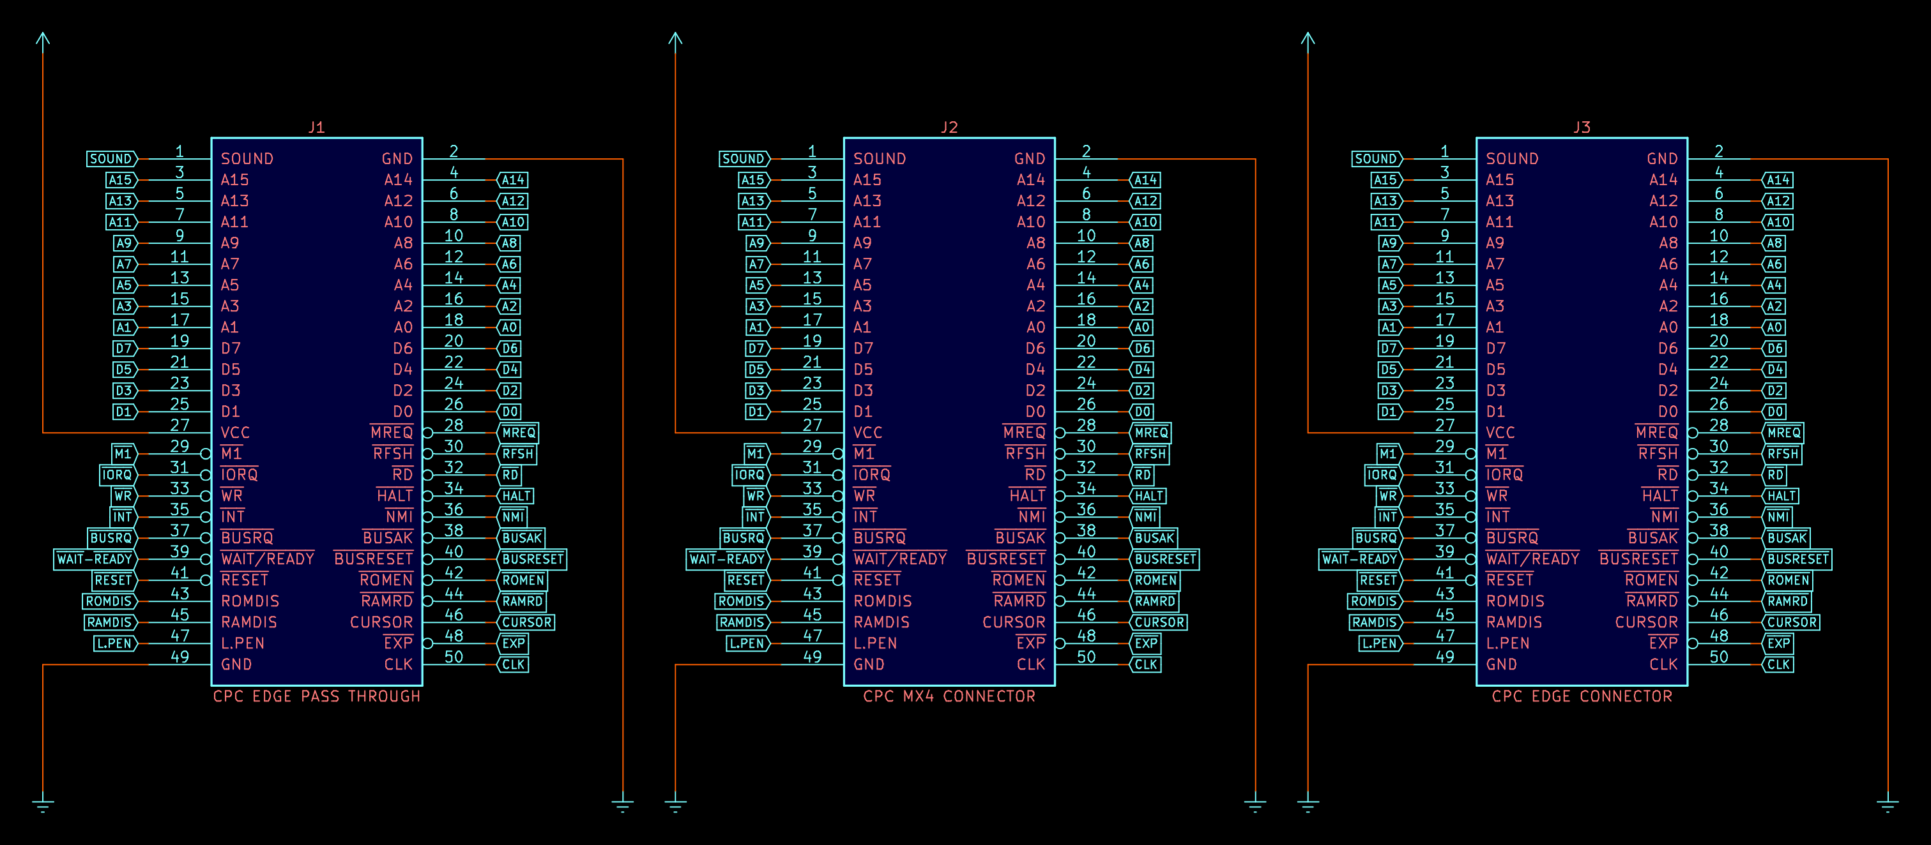1931x845 pixels.
Task: Select the CURSOR net label on J1
Action: (x=527, y=622)
